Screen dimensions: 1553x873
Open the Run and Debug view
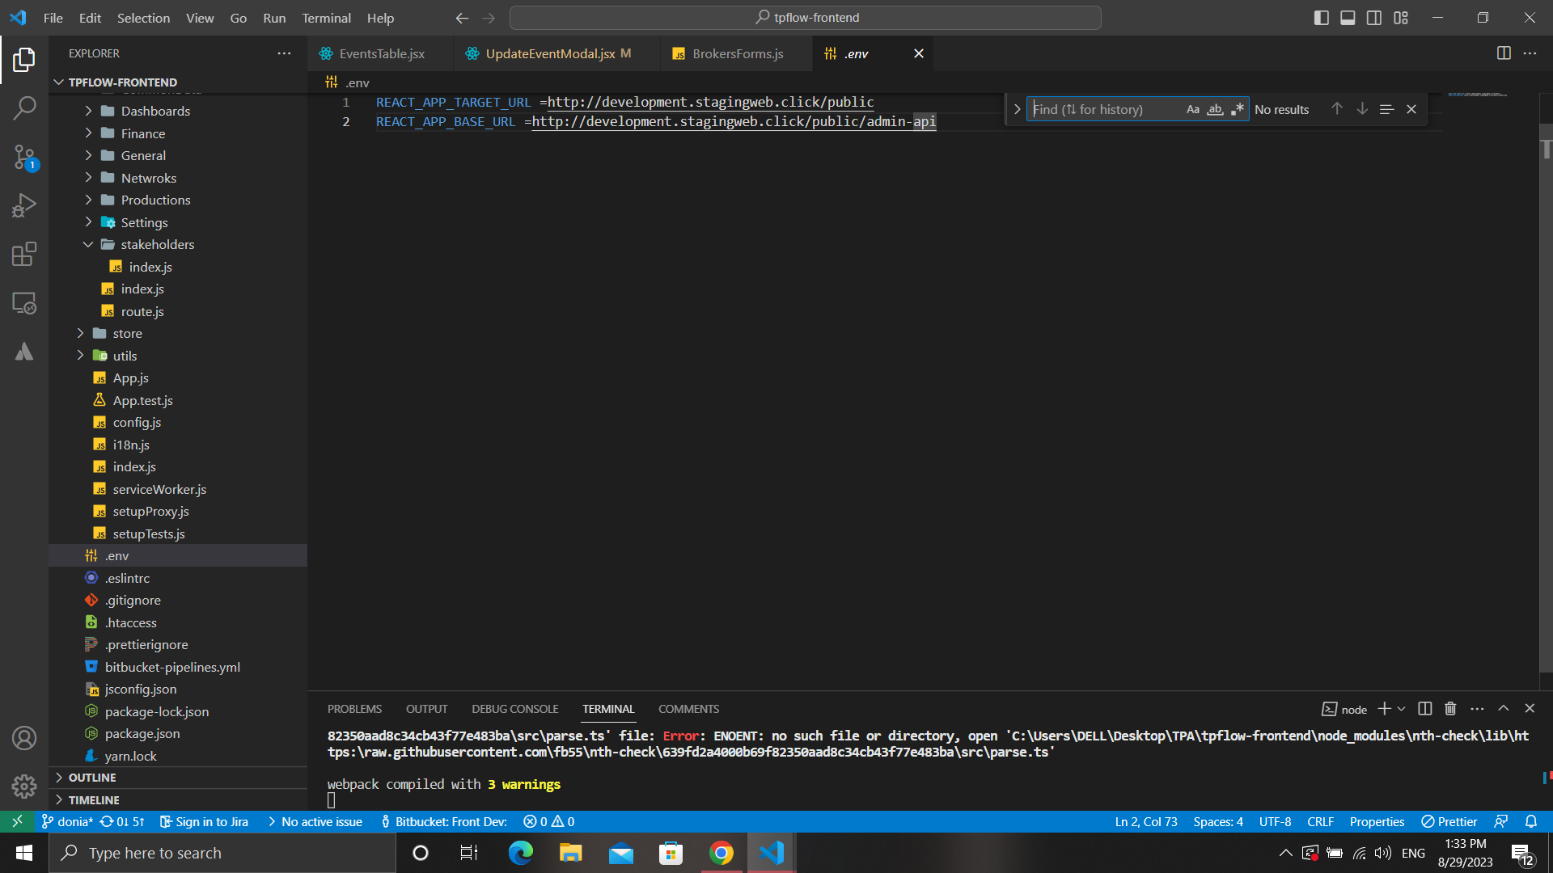click(24, 205)
